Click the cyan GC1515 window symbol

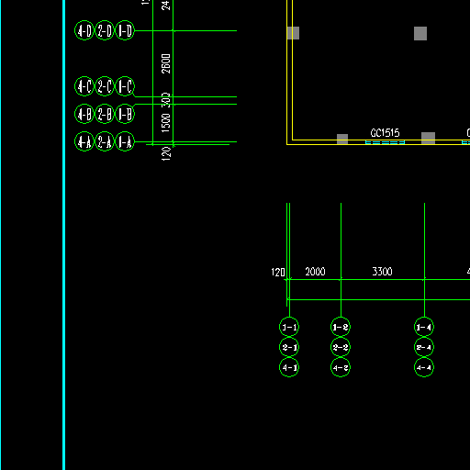[x=385, y=142]
